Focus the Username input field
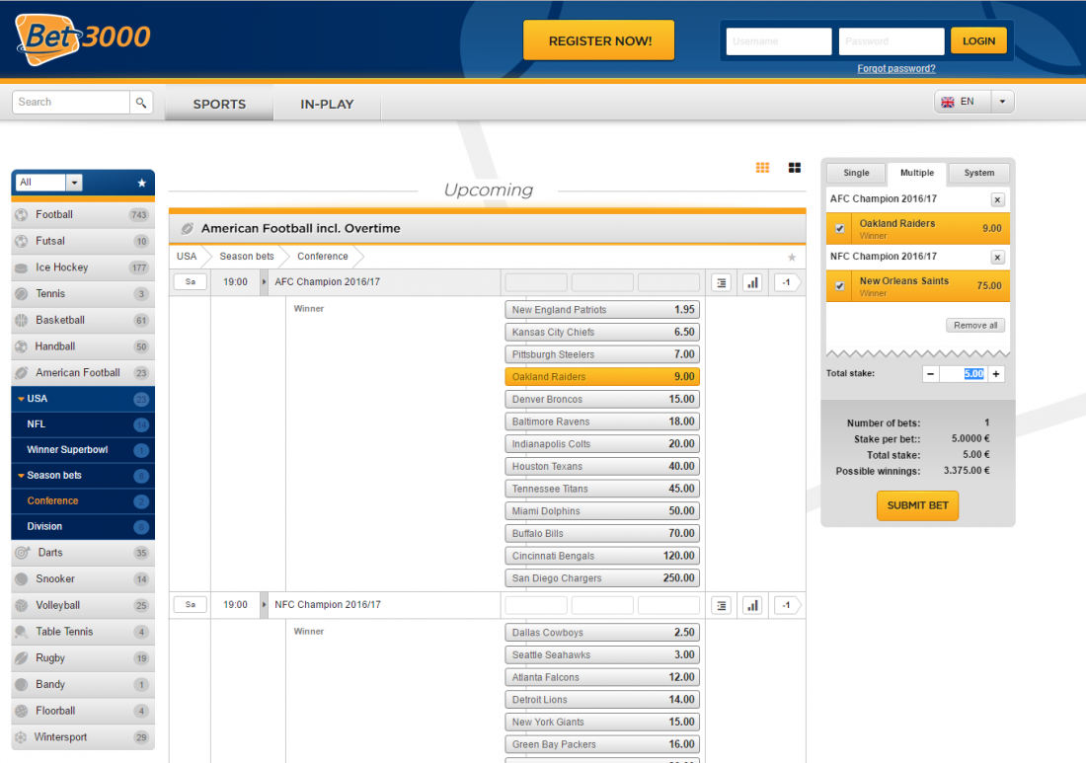1086x763 pixels. pyautogui.click(x=779, y=41)
